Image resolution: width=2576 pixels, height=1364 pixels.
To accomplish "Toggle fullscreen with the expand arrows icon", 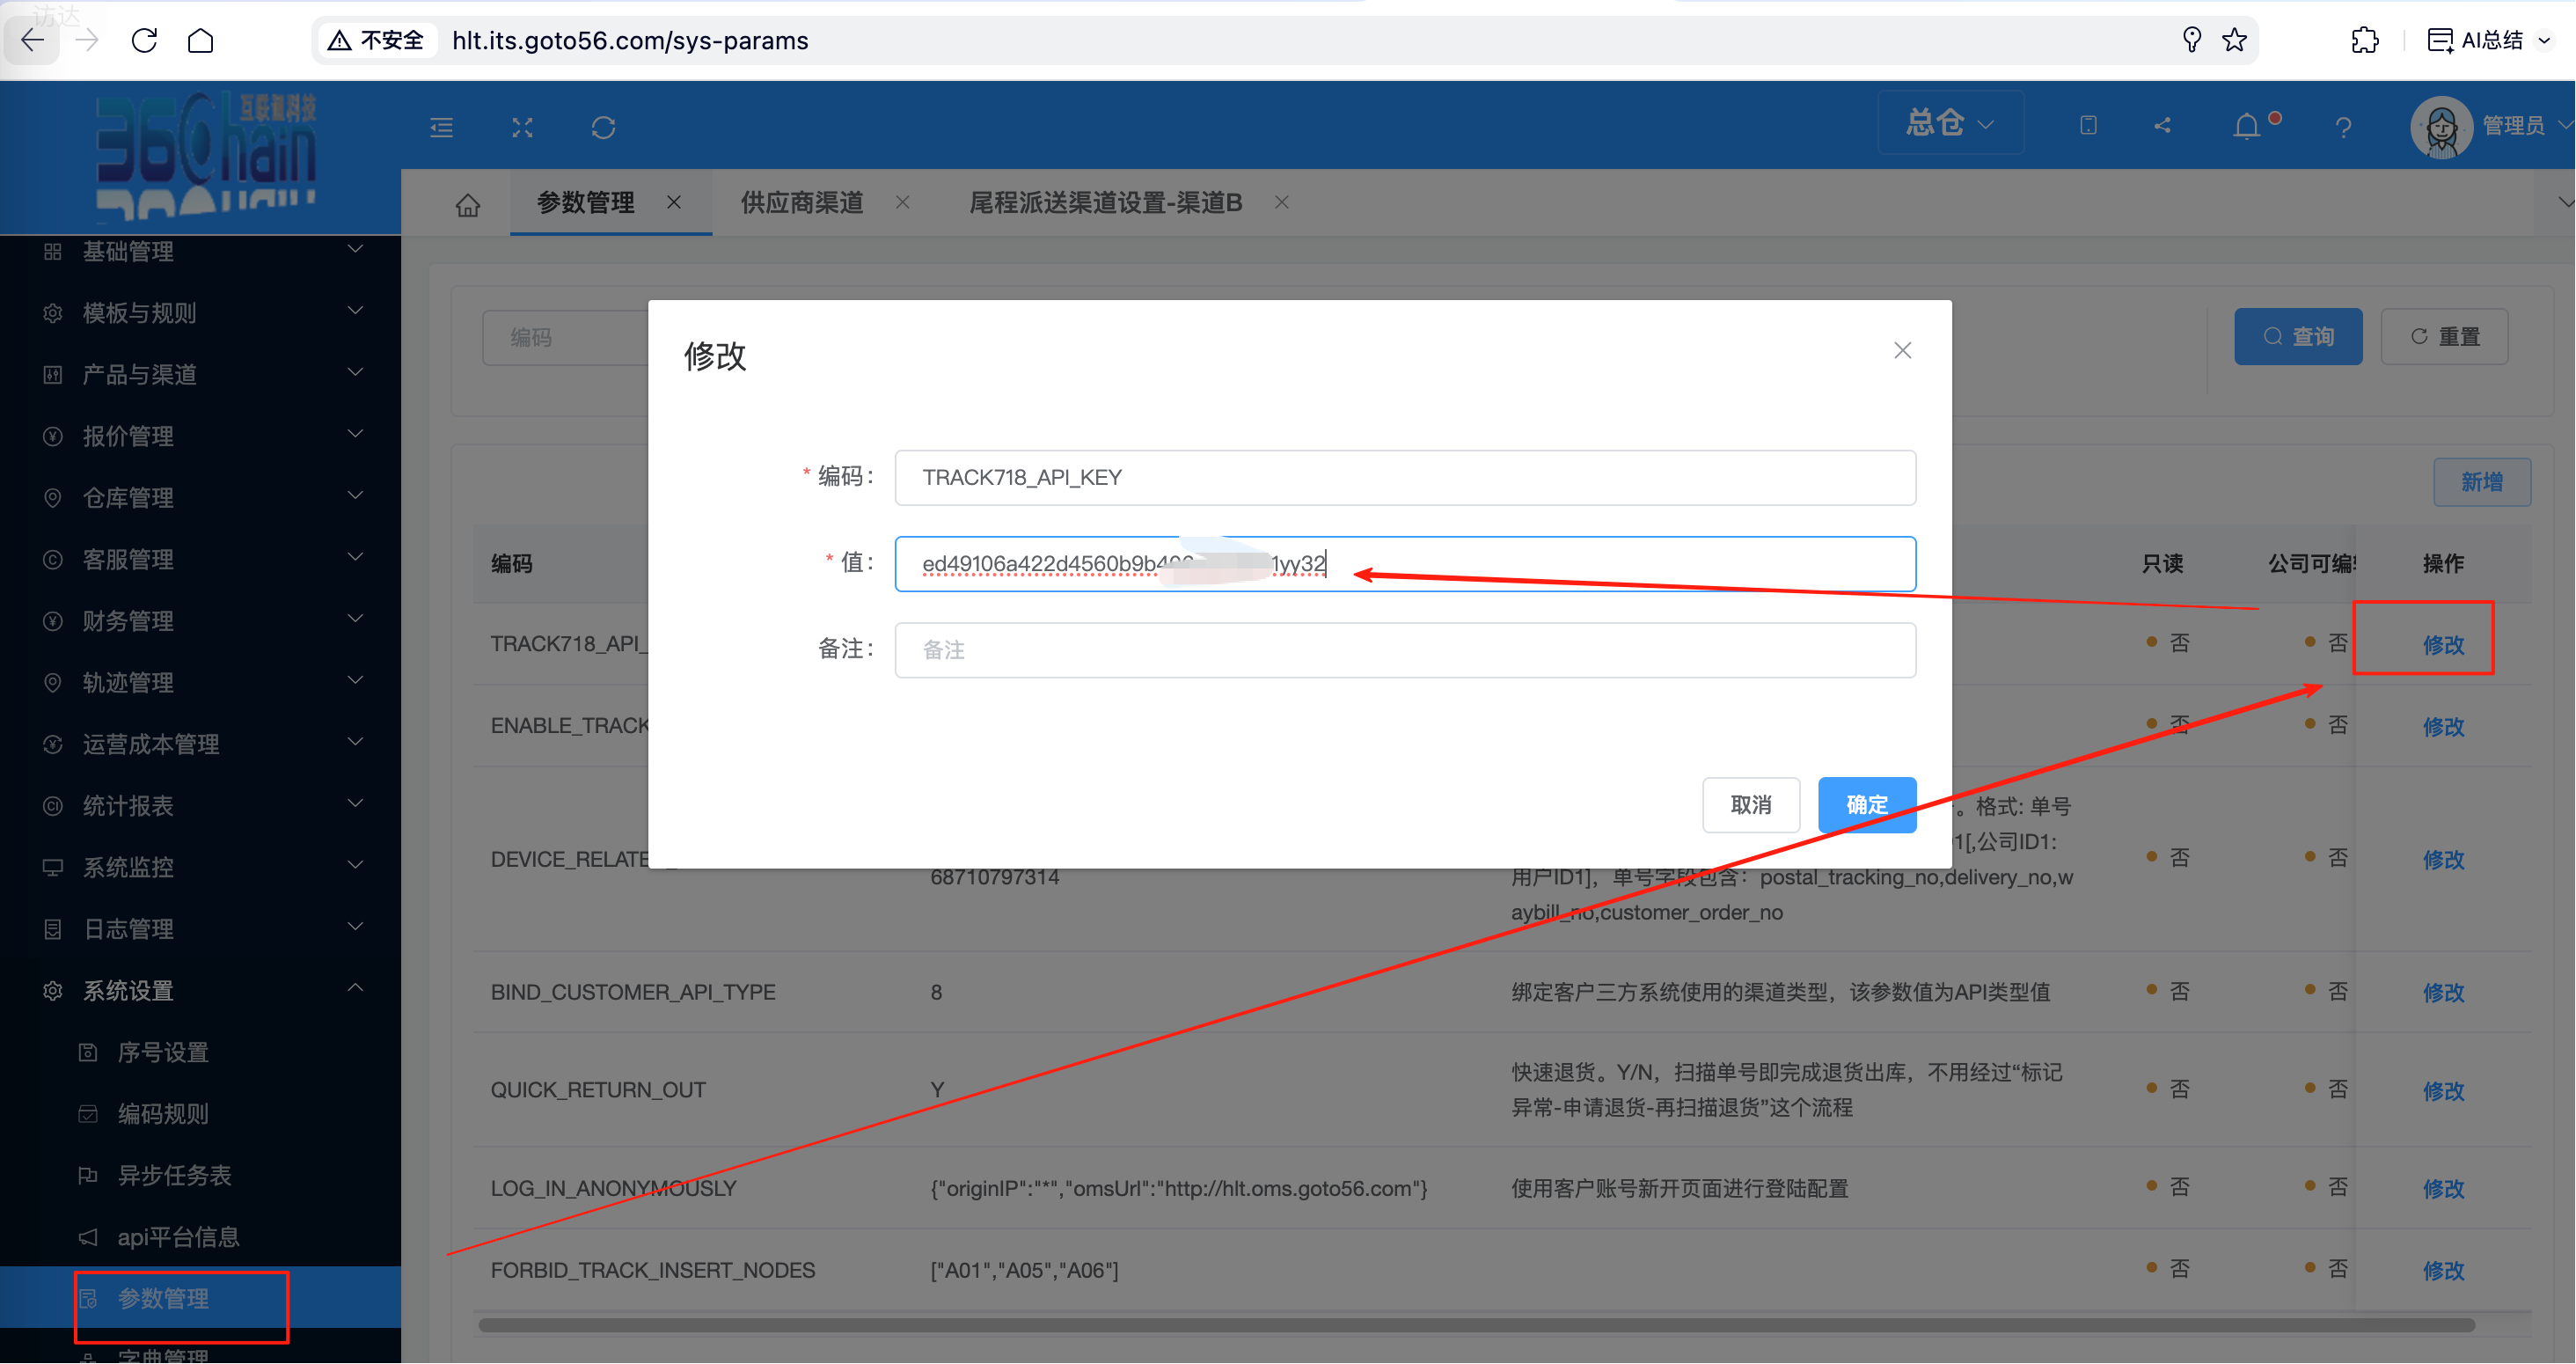I will tap(522, 127).
